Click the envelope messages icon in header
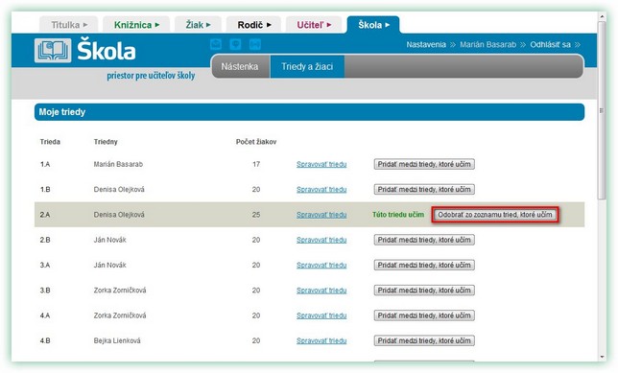 [x=216, y=44]
